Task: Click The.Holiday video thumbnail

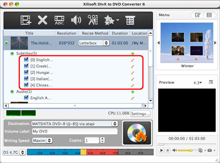Action: tap(19, 43)
